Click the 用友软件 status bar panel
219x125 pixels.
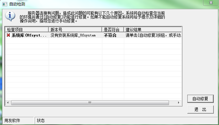tap(18, 120)
